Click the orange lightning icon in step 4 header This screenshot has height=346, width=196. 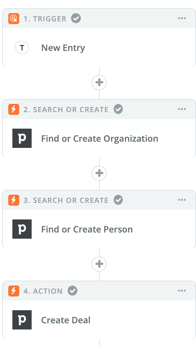click(14, 291)
